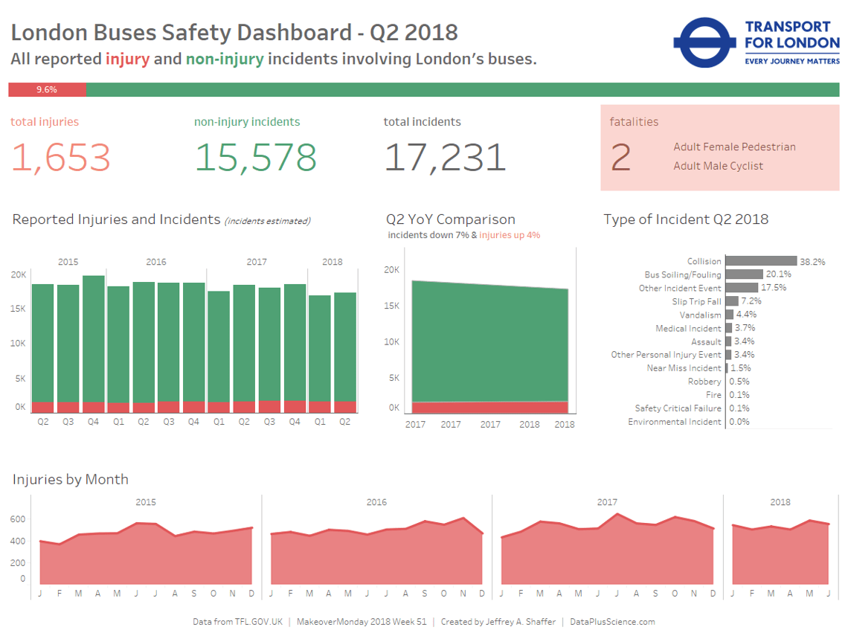The image size is (848, 636).
Task: Click the tallest 2015 Q4 green bar
Action: [94, 339]
